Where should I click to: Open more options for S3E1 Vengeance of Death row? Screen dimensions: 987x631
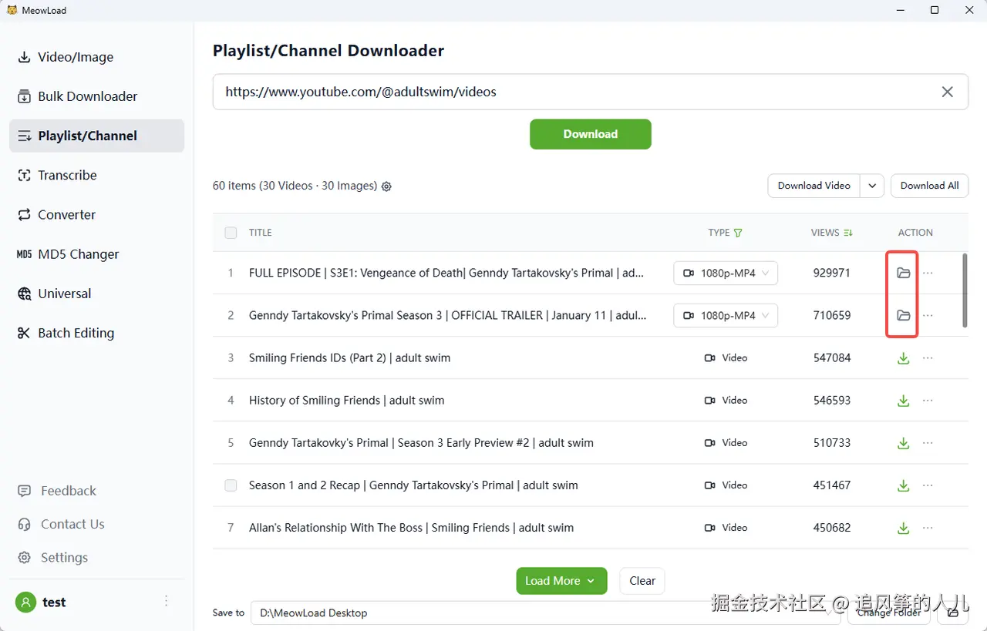tap(928, 273)
